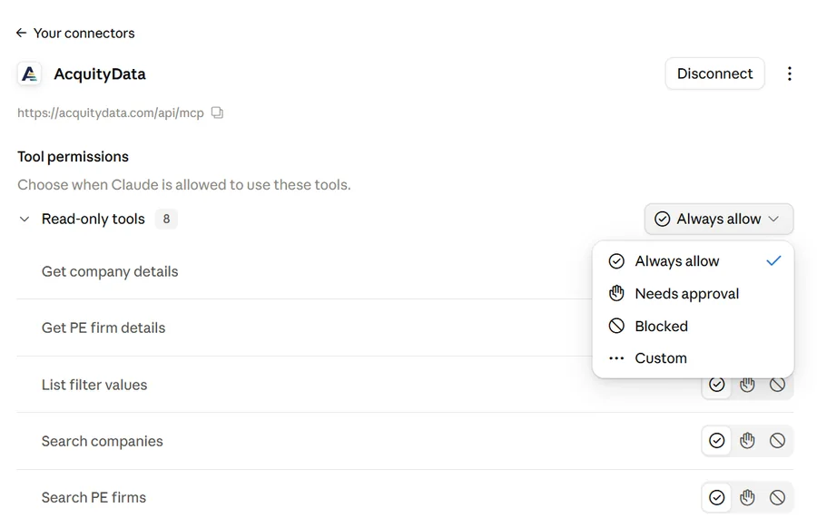The height and width of the screenshot is (518, 817).
Task: Block the Search PE firms tool
Action: coord(777,498)
